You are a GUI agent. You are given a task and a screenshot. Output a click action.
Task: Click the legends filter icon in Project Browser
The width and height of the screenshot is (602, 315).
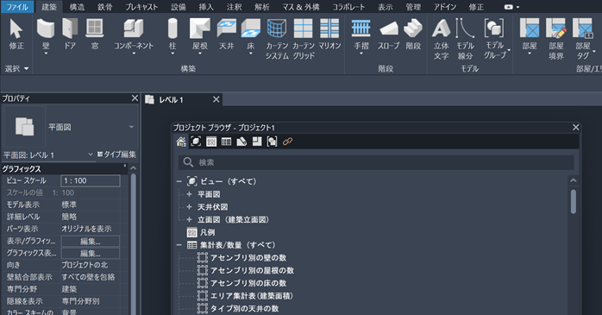pos(211,142)
